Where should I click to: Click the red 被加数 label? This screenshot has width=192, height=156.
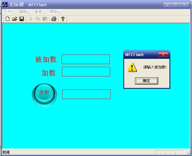[46, 59]
